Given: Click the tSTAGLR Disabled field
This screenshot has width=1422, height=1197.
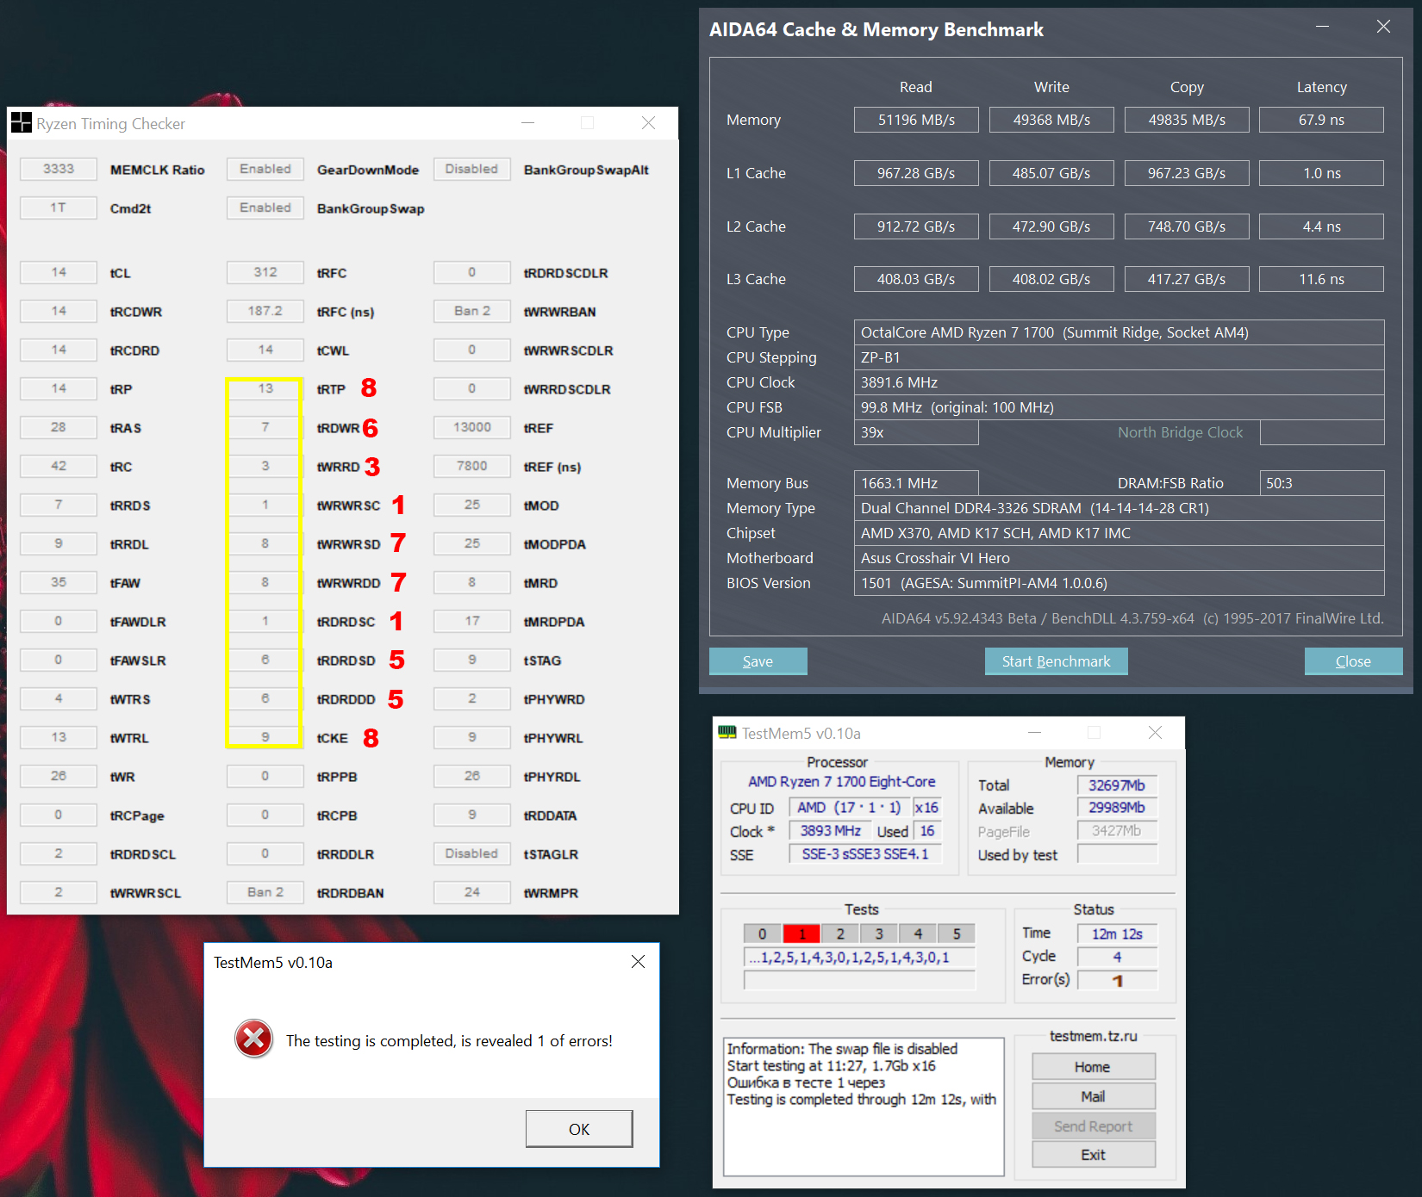Looking at the screenshot, I should (x=472, y=853).
